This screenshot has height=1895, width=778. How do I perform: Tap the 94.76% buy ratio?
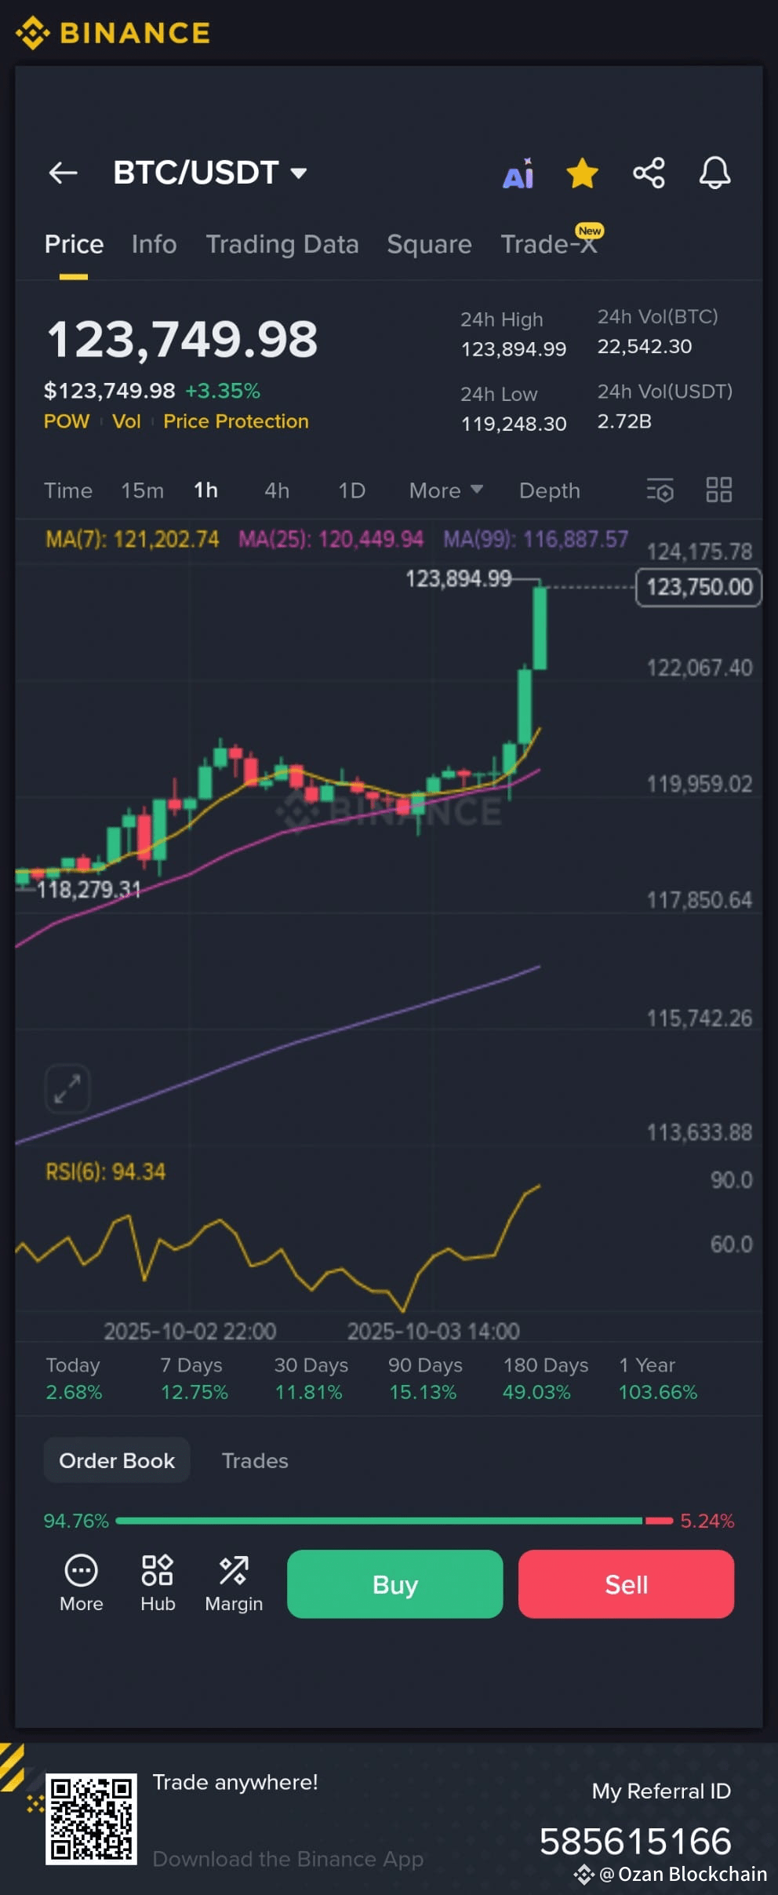pyautogui.click(x=76, y=1521)
